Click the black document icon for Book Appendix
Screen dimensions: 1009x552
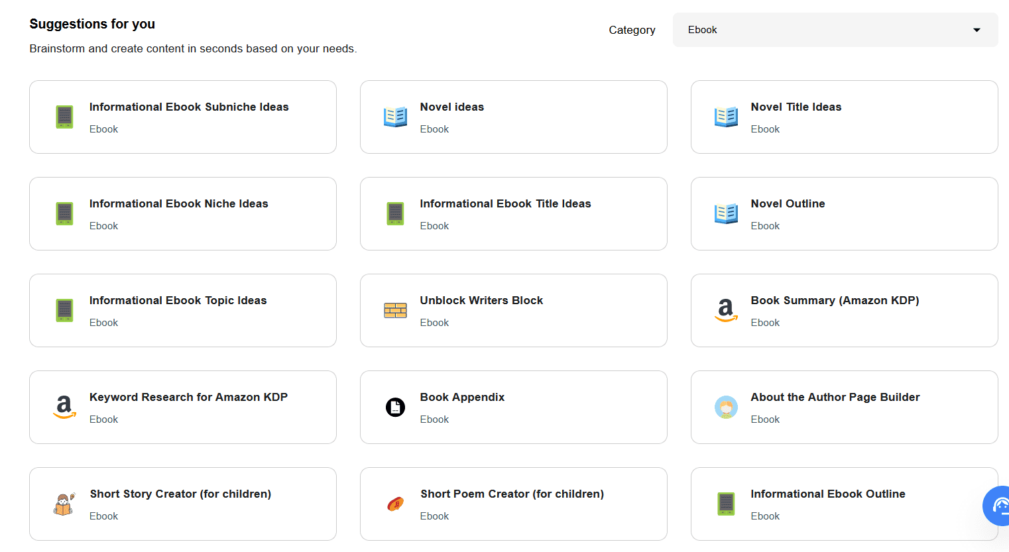click(x=395, y=407)
